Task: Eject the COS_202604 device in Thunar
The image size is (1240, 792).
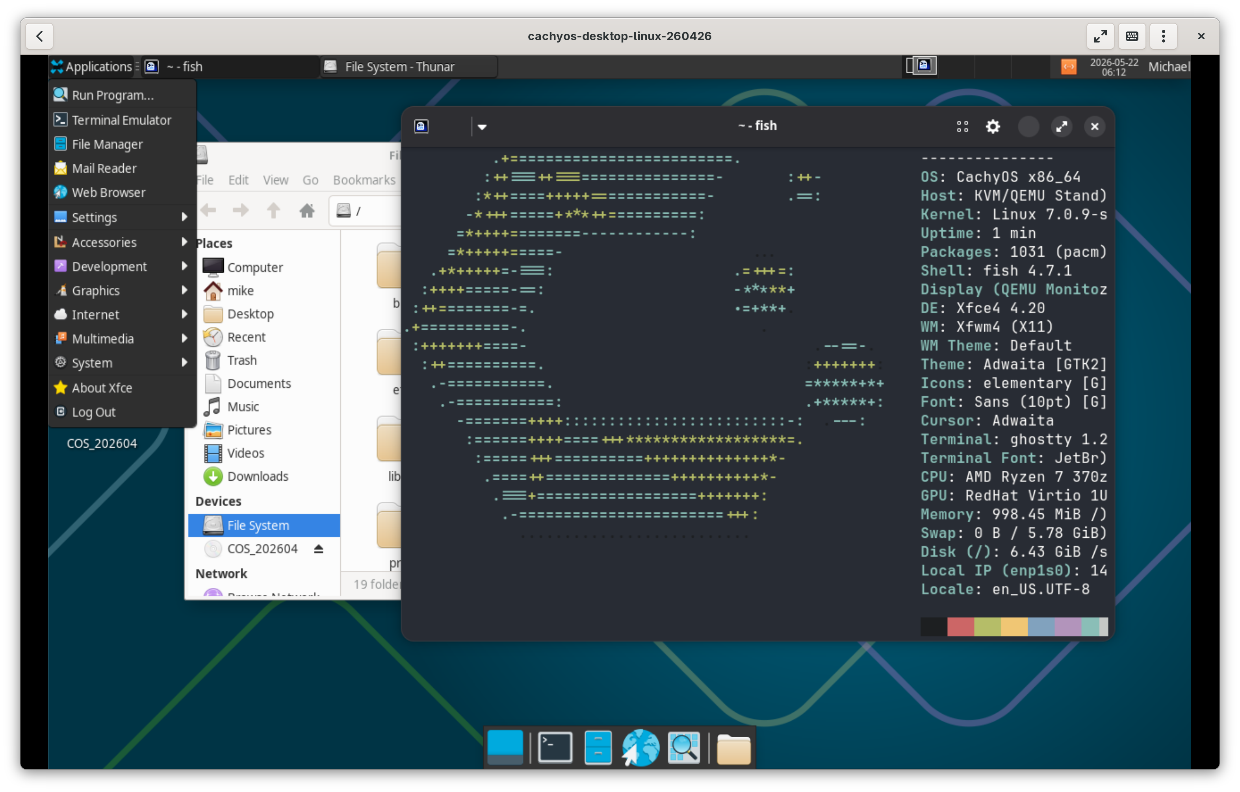Action: click(x=318, y=549)
